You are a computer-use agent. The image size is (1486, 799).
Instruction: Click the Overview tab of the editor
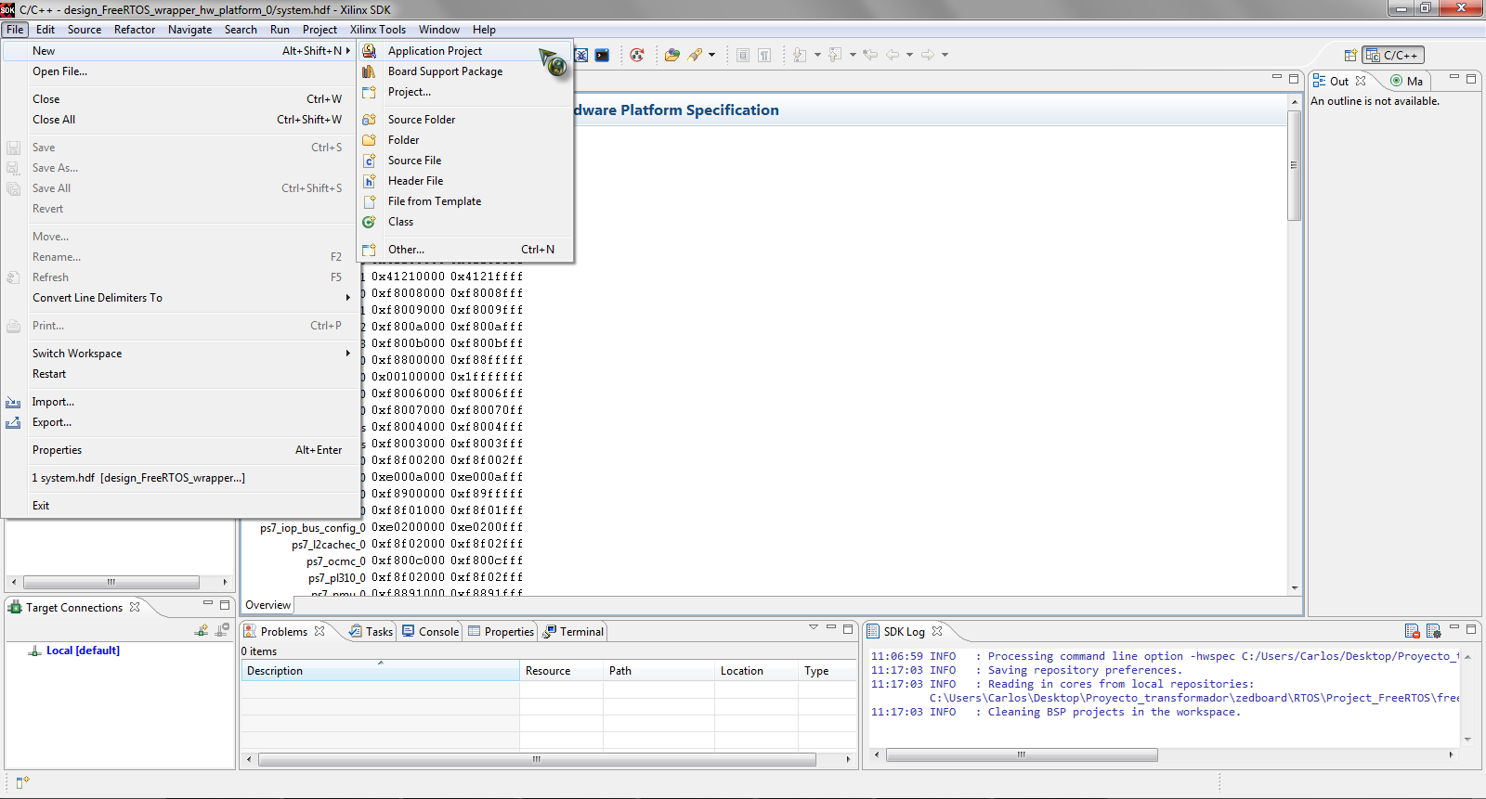[x=267, y=605]
